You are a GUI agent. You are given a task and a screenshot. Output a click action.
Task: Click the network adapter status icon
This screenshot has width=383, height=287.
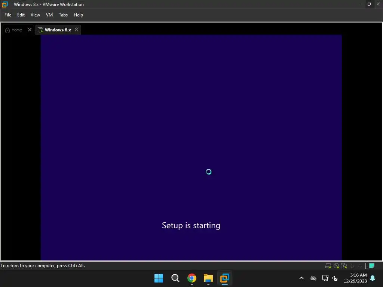click(344, 266)
